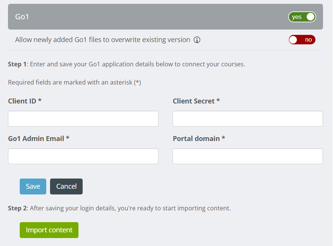This screenshot has height=246, width=334.
Task: Select the 'Client Secret *' label
Action: [196, 101]
